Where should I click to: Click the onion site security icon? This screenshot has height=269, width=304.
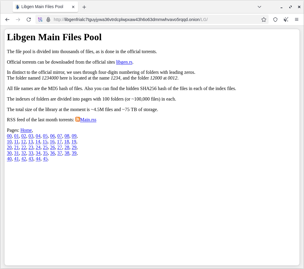click(x=48, y=20)
